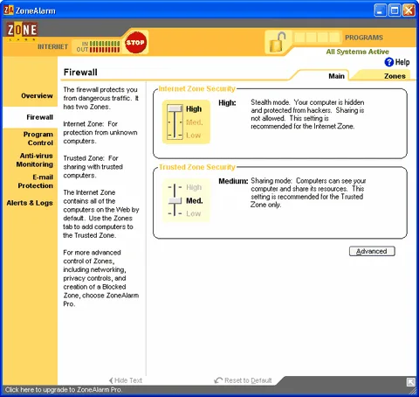Open the Overview panel
Screen dimensions: 419x397
point(37,95)
